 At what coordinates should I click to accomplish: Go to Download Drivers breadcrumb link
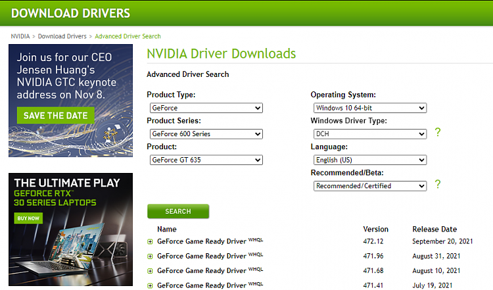[62, 36]
